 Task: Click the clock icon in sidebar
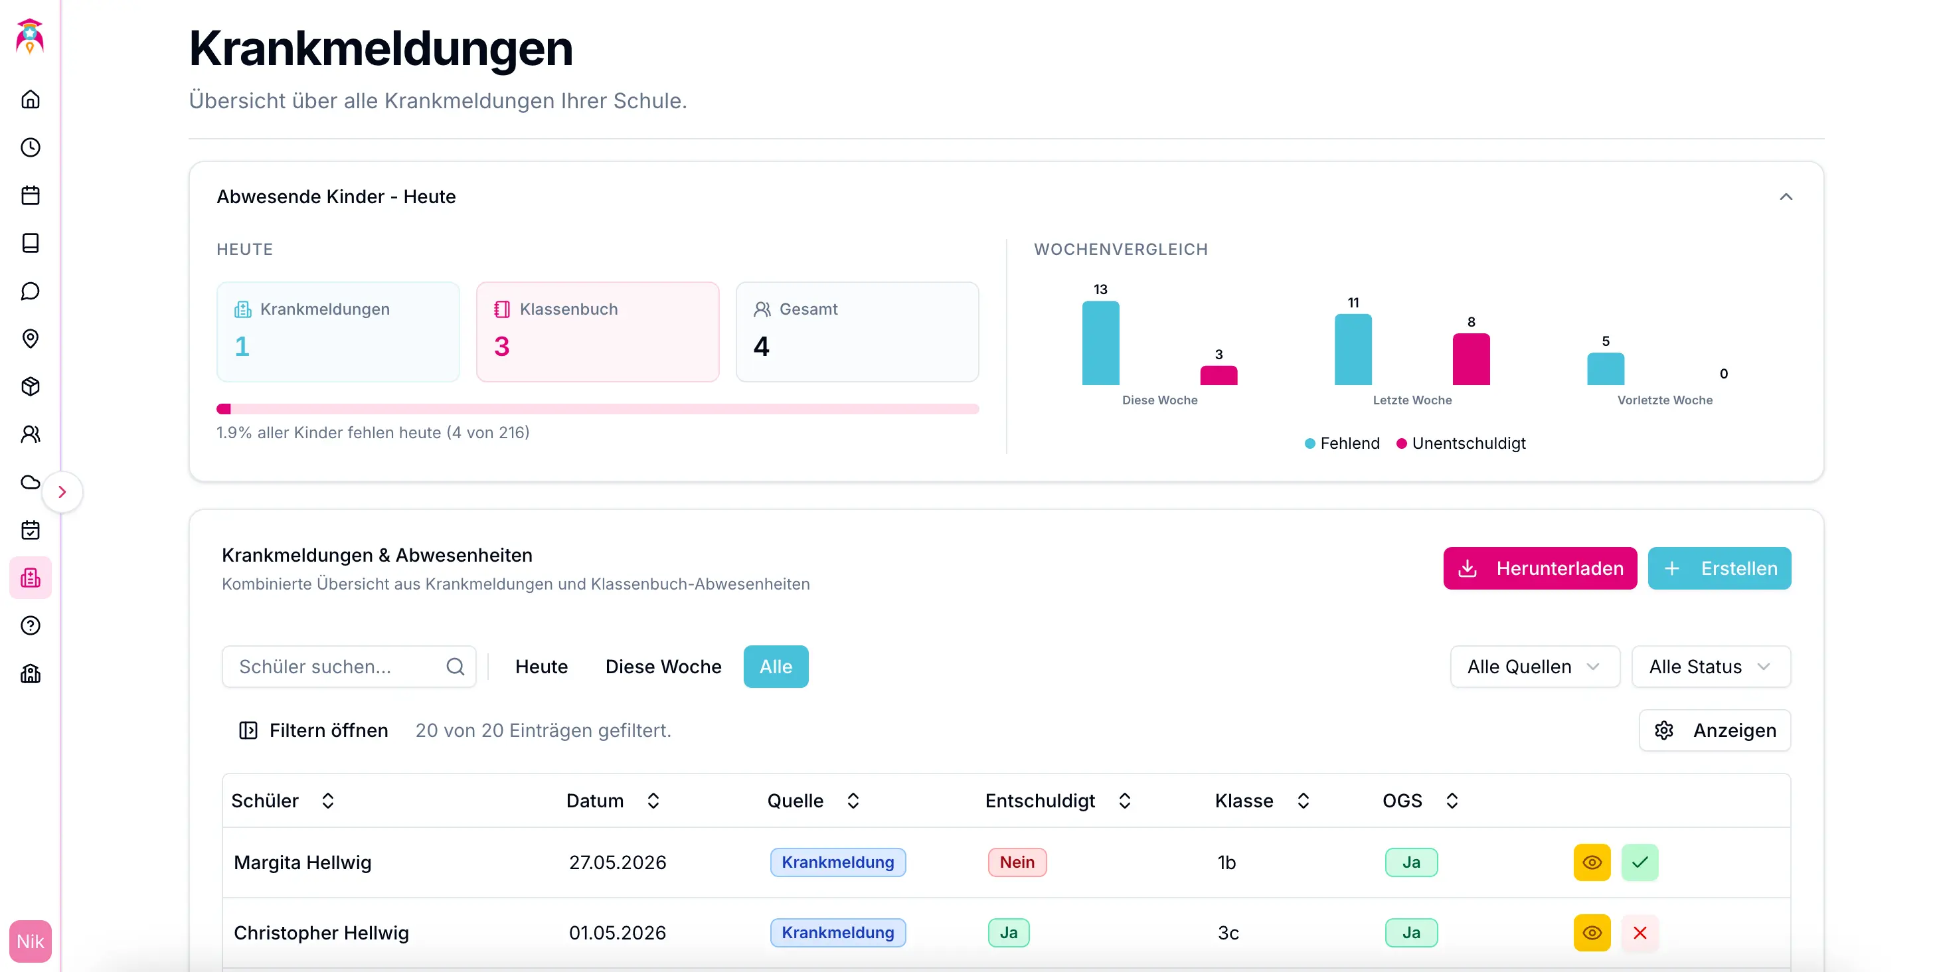pyautogui.click(x=30, y=147)
